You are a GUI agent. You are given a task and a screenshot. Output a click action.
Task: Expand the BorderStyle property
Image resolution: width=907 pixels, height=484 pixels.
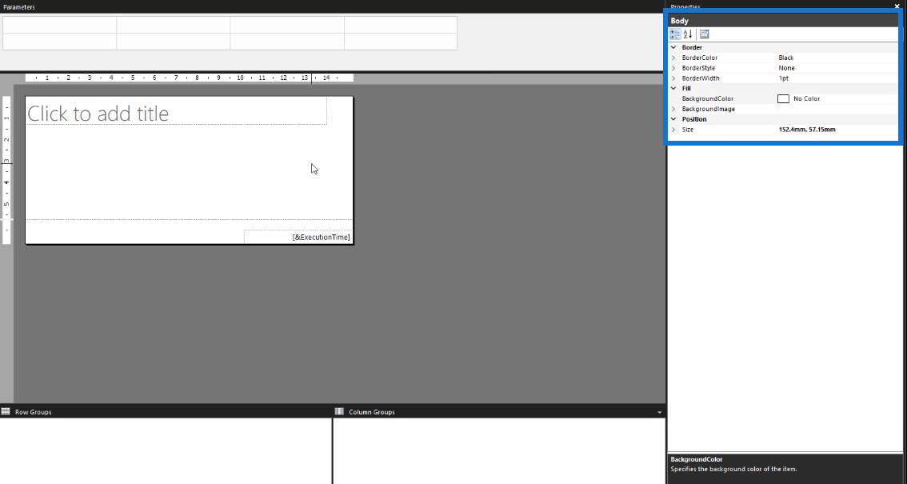coord(673,68)
